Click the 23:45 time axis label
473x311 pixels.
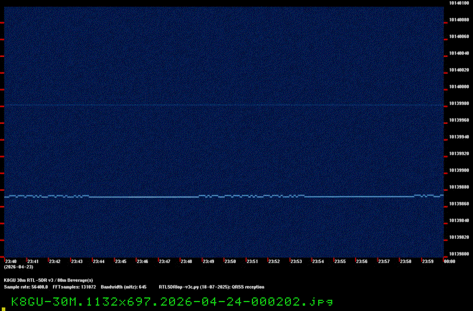click(x=121, y=261)
